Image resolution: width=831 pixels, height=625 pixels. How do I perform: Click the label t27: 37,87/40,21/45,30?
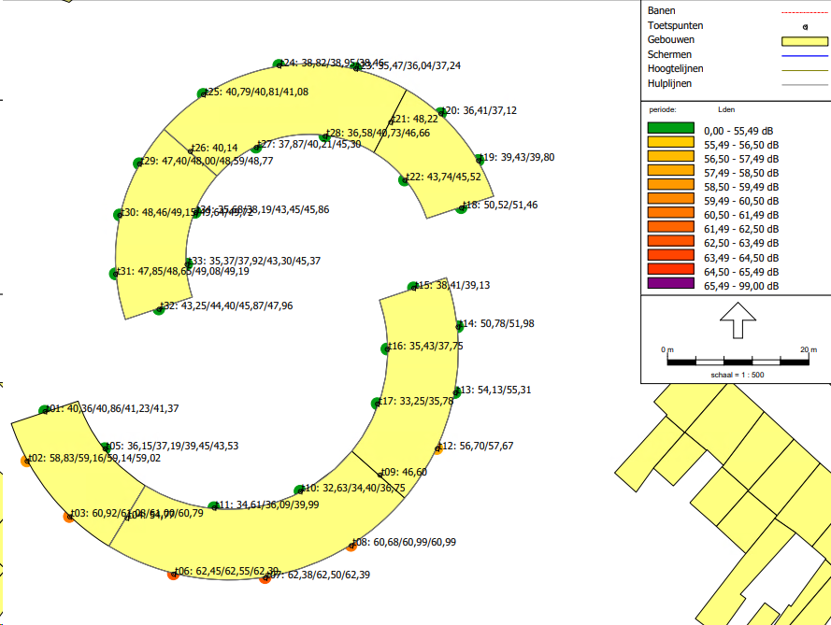(x=309, y=145)
